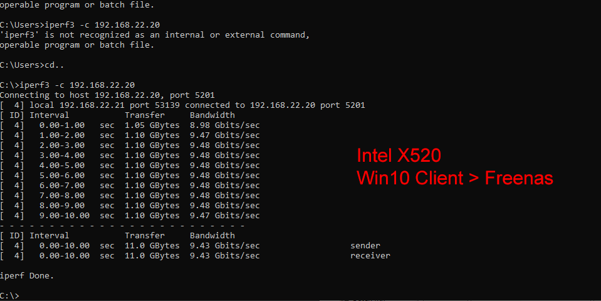Click the 9.00-10.00 interval row

64,215
